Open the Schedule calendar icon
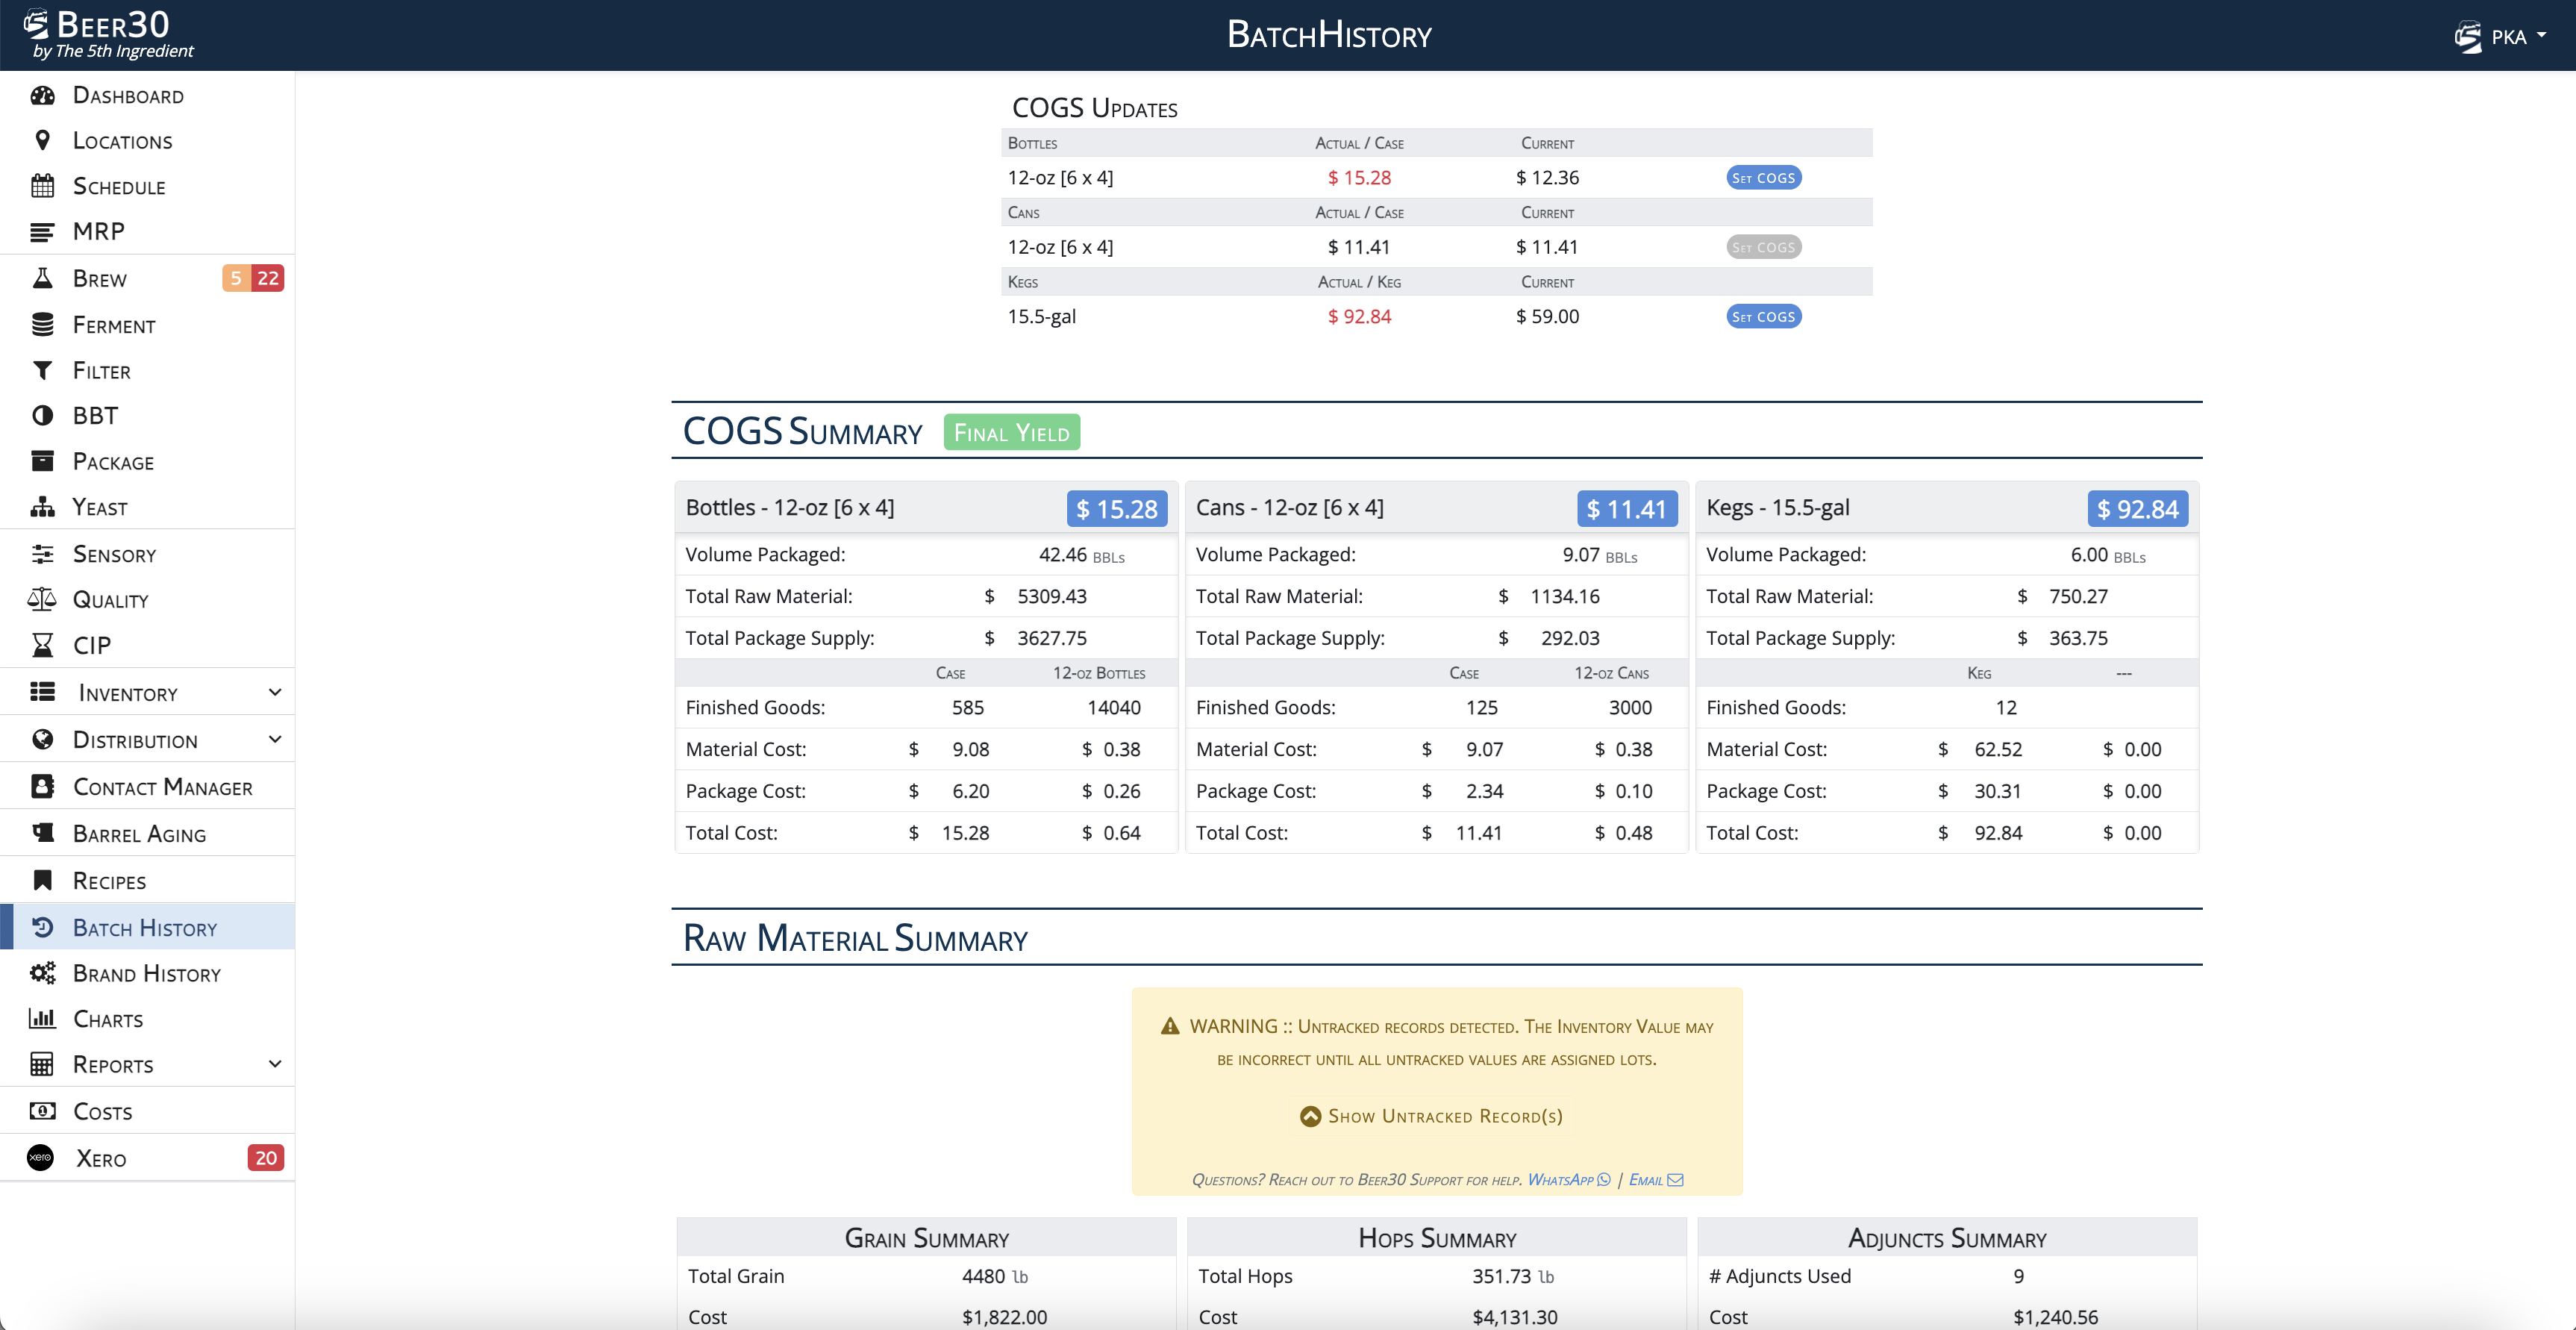 [42, 186]
